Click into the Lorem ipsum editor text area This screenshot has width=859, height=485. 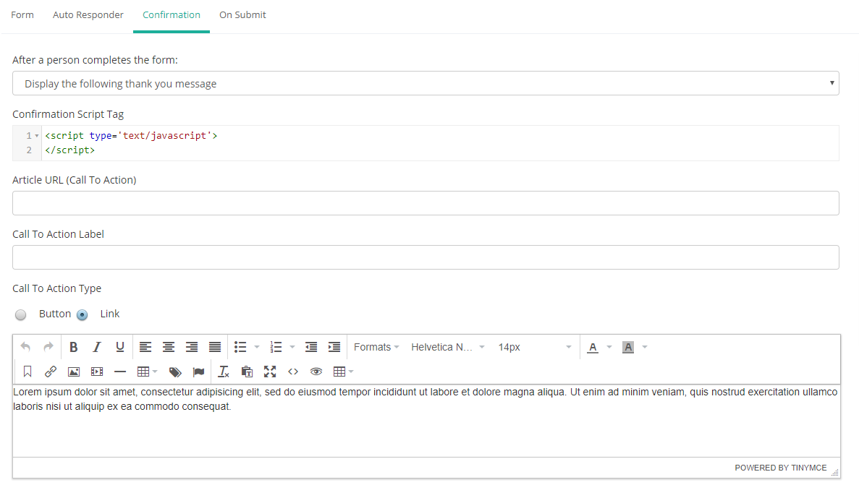426,421
